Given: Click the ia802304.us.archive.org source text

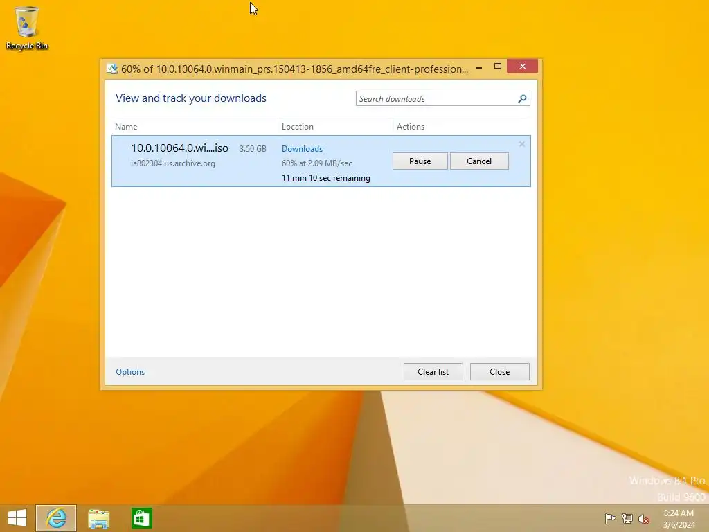Looking at the screenshot, I should coord(172,163).
